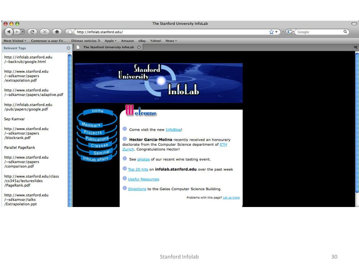Click the page icon in the address bar

click(70, 32)
